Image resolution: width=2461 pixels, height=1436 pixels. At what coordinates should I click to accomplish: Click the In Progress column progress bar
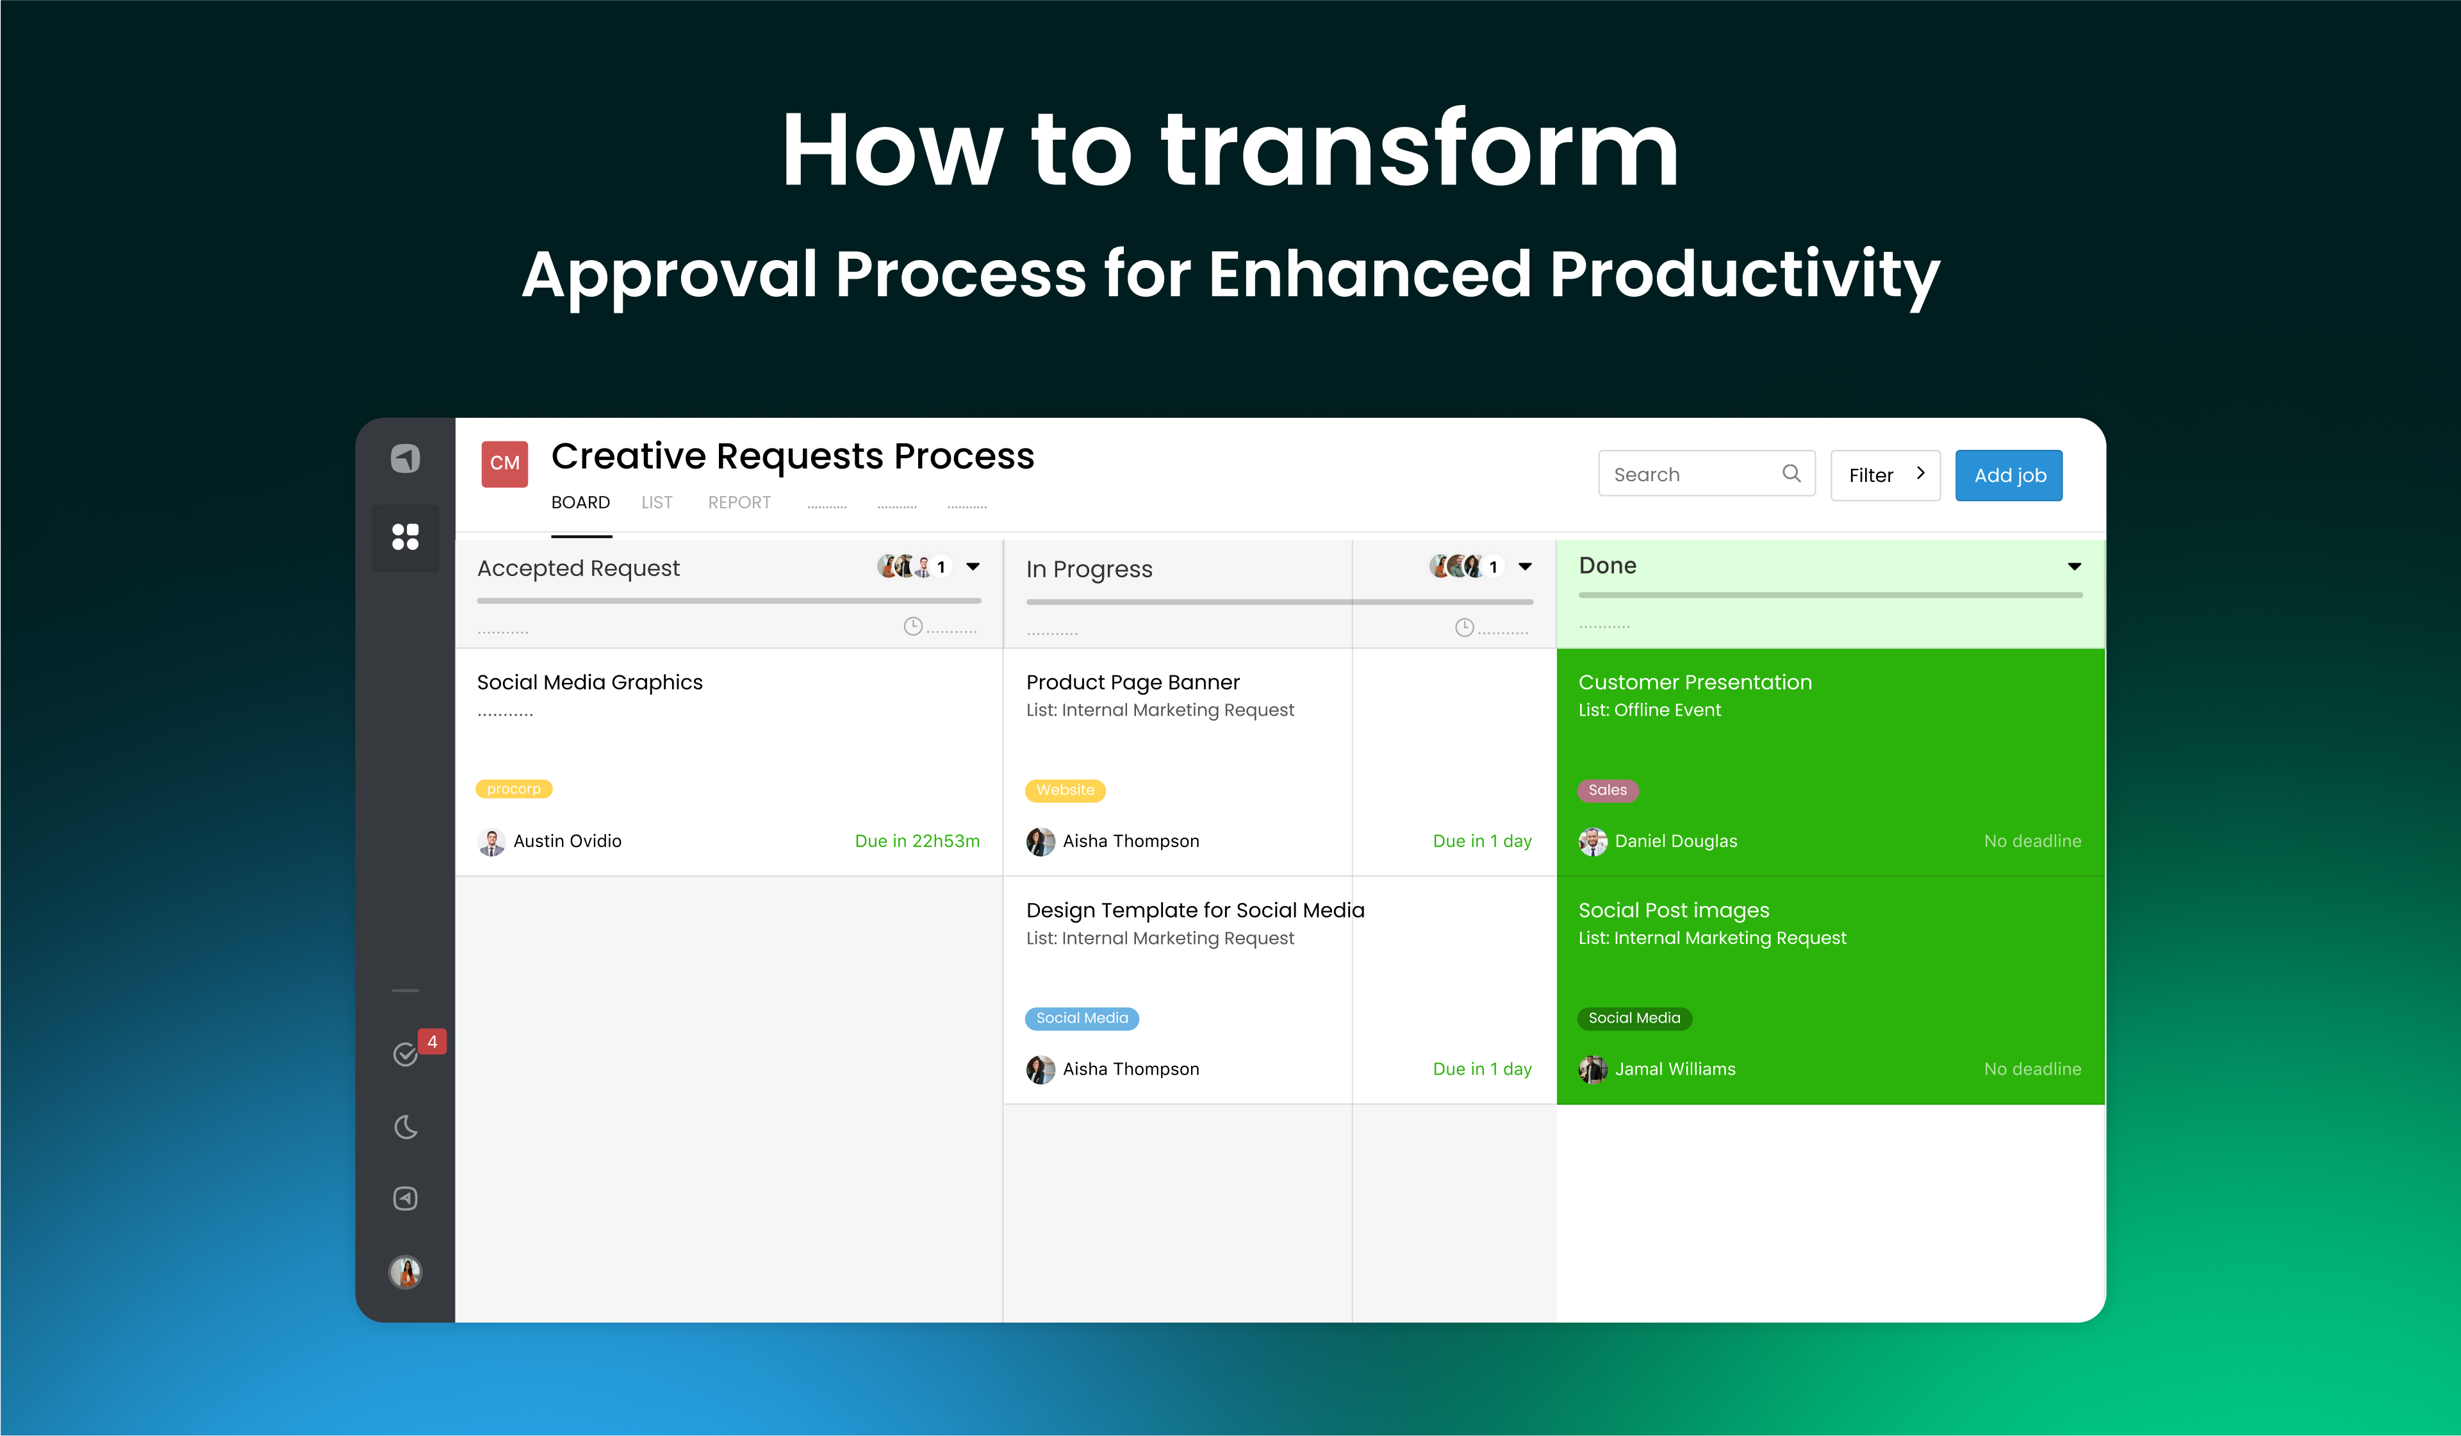click(x=1280, y=602)
